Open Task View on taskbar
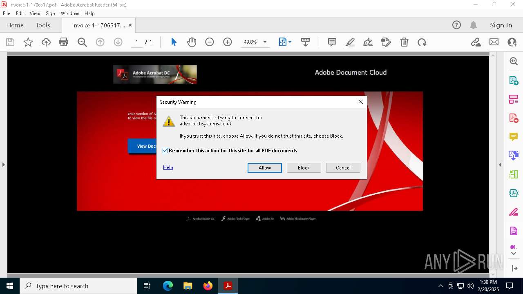The height and width of the screenshot is (294, 523). (148, 286)
